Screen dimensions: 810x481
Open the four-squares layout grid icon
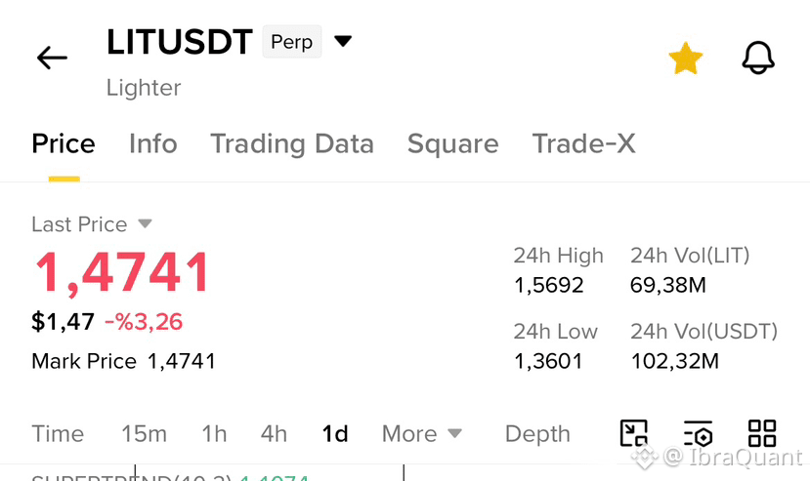point(762,433)
